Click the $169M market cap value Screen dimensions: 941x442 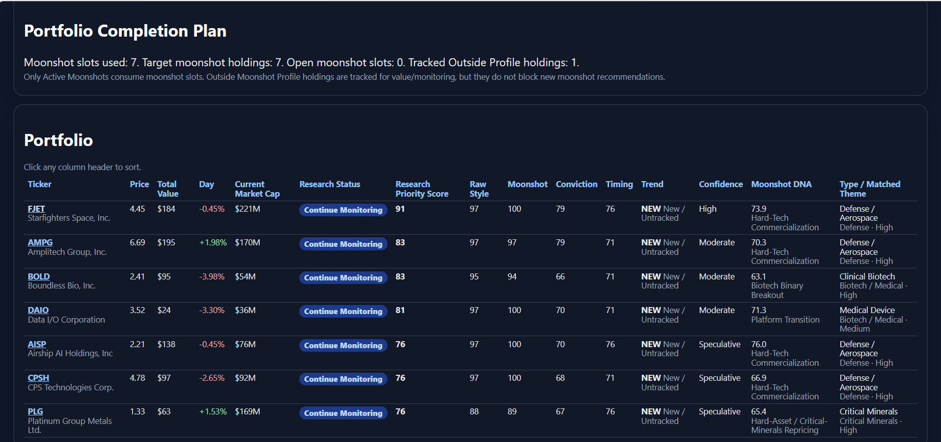tap(248, 411)
